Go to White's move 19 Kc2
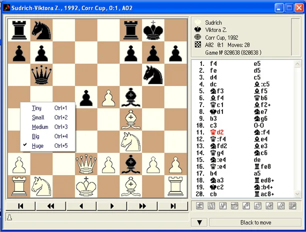 (x=216, y=187)
